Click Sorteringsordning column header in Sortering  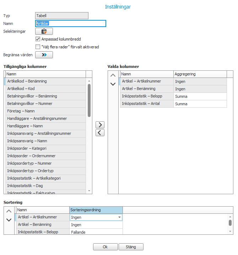(x=96, y=210)
